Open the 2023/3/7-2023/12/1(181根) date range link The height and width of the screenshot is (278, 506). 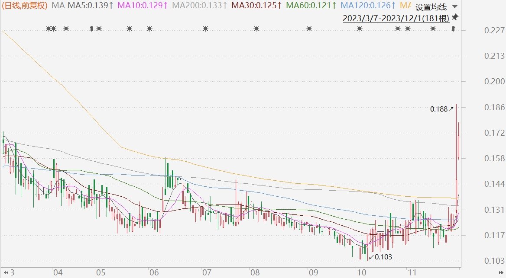(396, 18)
